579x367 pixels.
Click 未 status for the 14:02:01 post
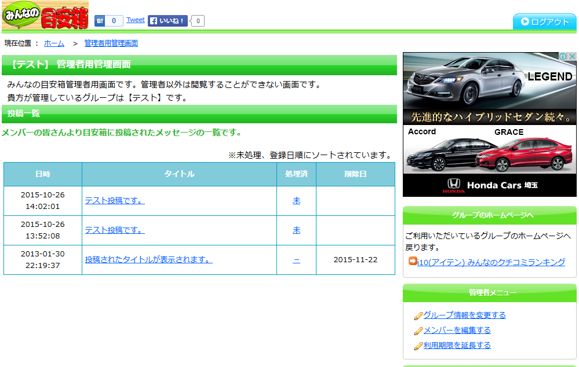tap(296, 201)
